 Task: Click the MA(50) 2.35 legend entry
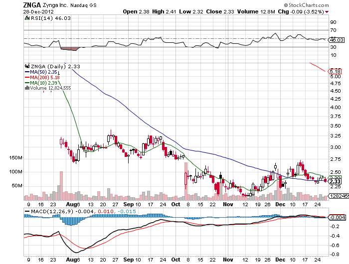pos(41,72)
